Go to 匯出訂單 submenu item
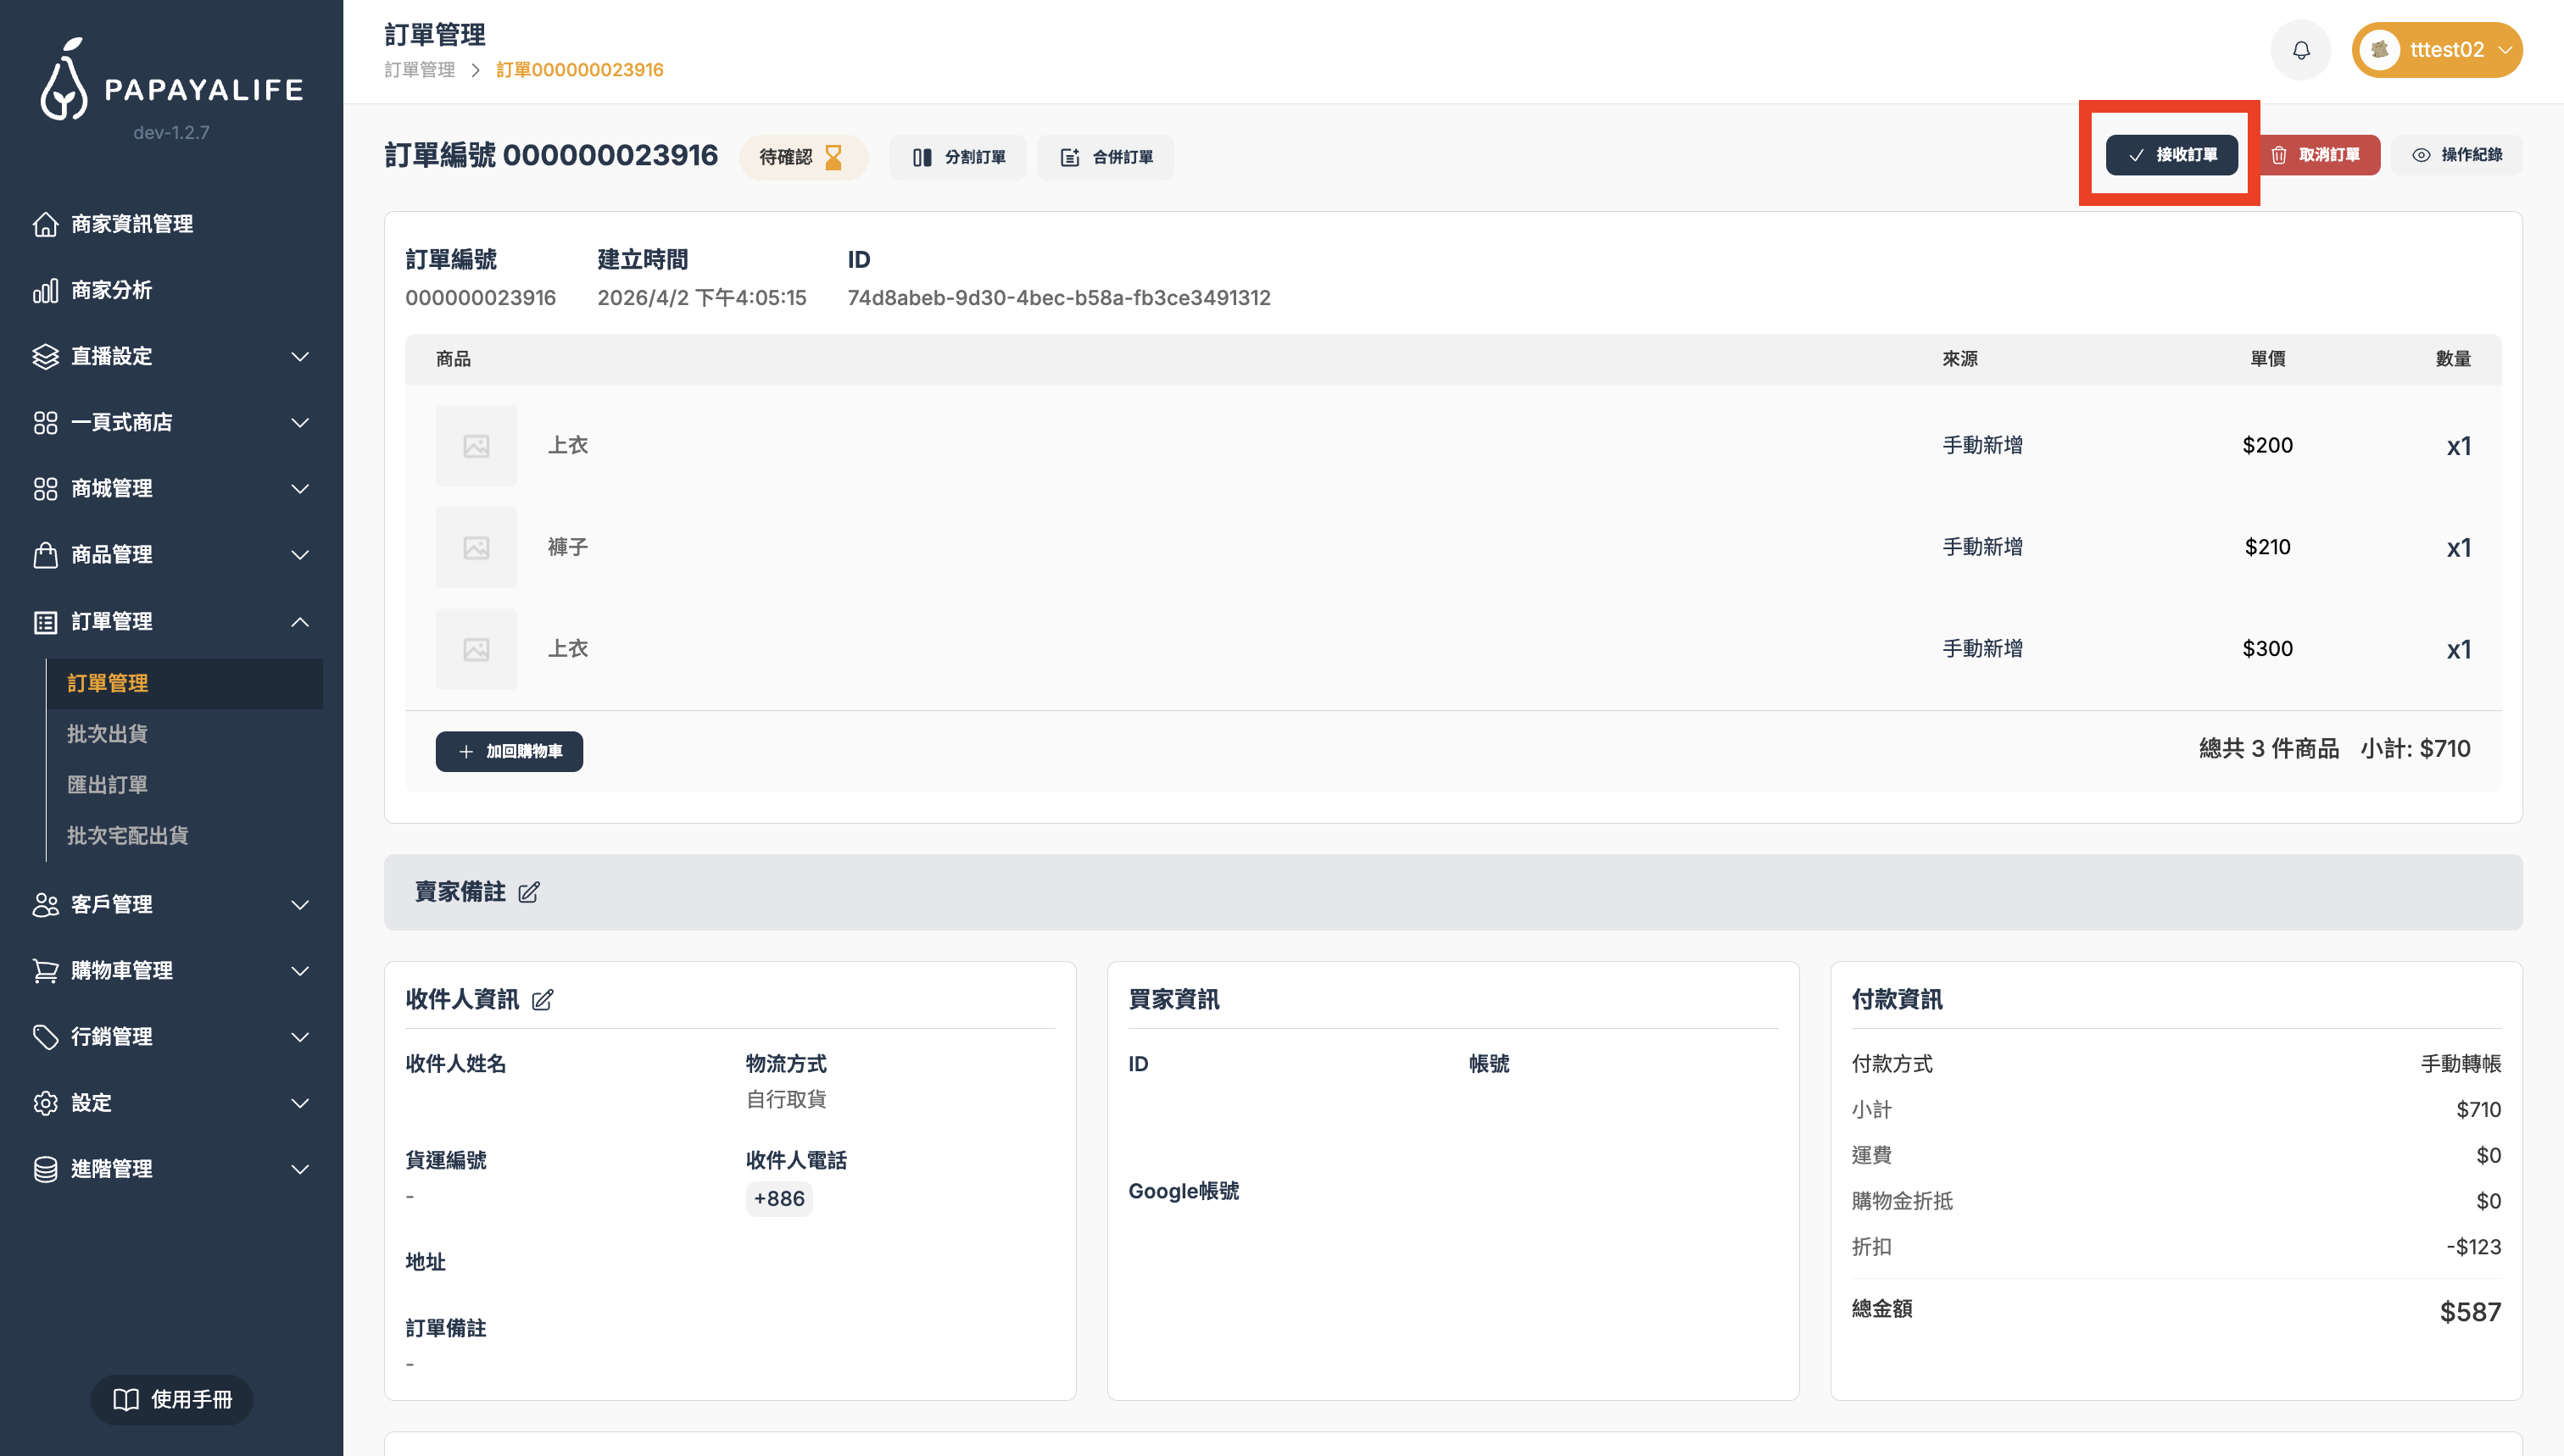The height and width of the screenshot is (1456, 2564). pyautogui.click(x=107, y=785)
